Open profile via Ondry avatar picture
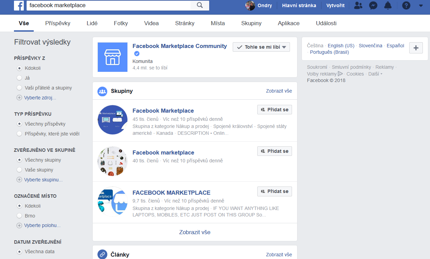Screen dimensions: 430x259 (x=250, y=5)
